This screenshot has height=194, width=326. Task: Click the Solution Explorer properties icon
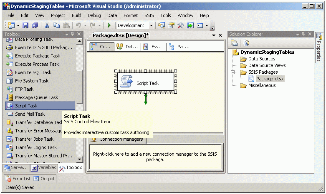pyautogui.click(x=234, y=43)
